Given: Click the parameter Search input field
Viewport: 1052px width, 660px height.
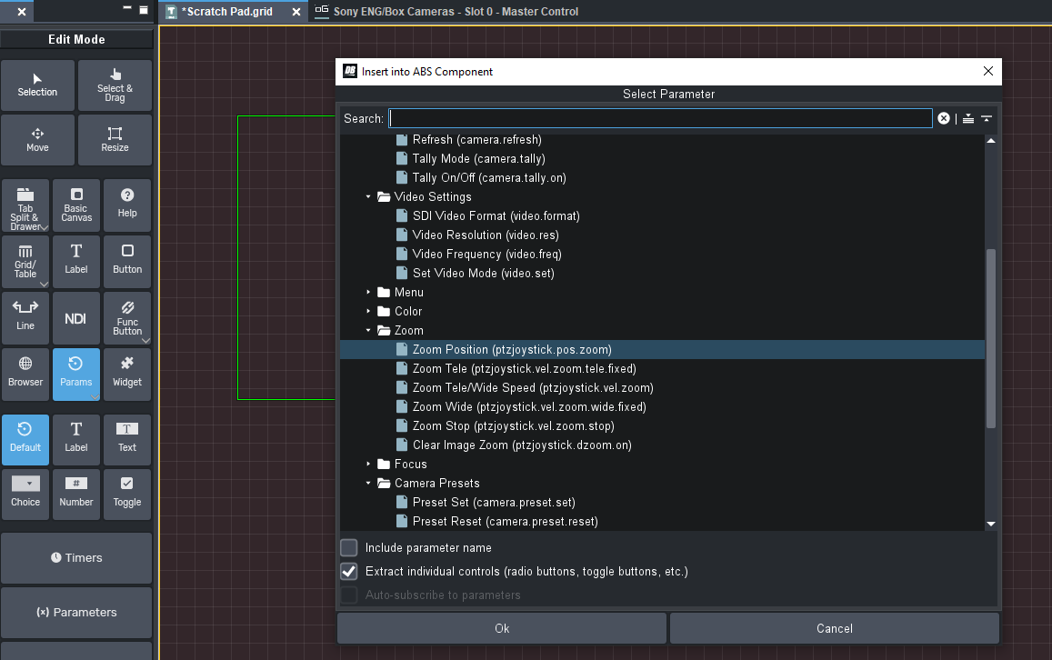Looking at the screenshot, I should tap(660, 118).
